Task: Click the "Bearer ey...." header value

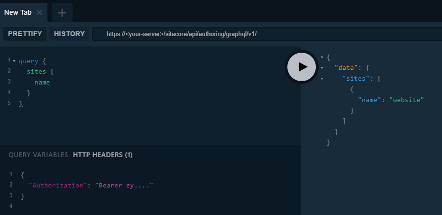Action: click(x=124, y=186)
